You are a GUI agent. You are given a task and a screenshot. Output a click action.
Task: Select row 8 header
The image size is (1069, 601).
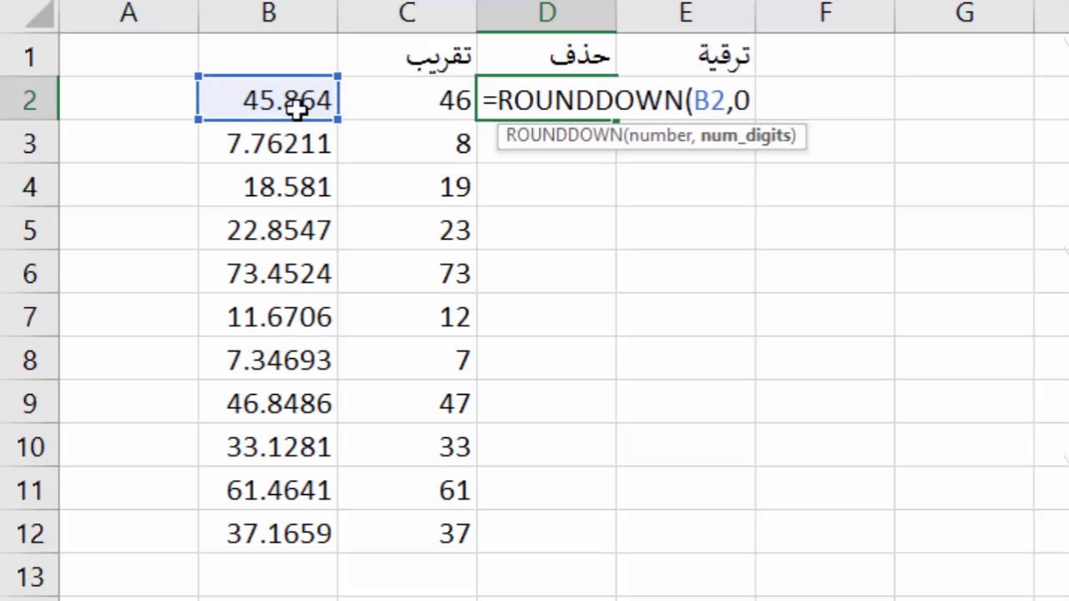tap(29, 360)
